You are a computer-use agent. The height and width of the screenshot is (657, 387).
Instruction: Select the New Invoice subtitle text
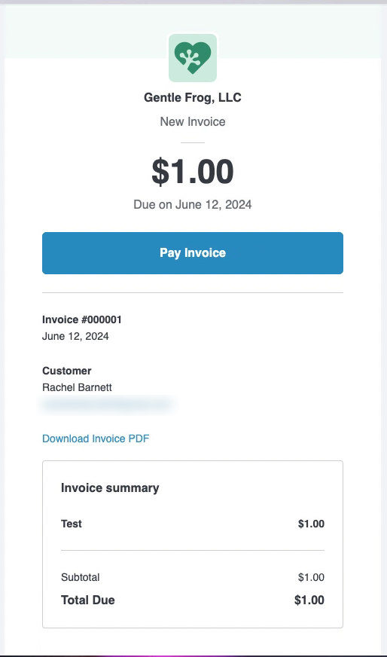[x=193, y=122]
